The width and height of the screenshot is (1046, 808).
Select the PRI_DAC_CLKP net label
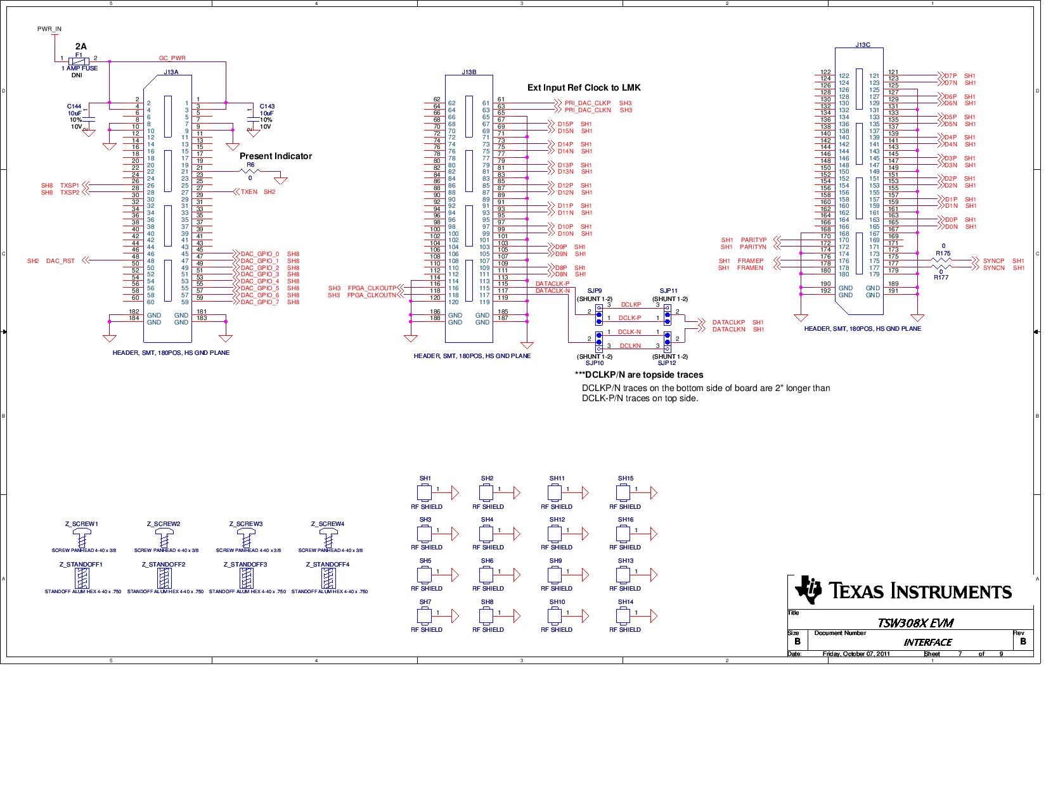(588, 103)
